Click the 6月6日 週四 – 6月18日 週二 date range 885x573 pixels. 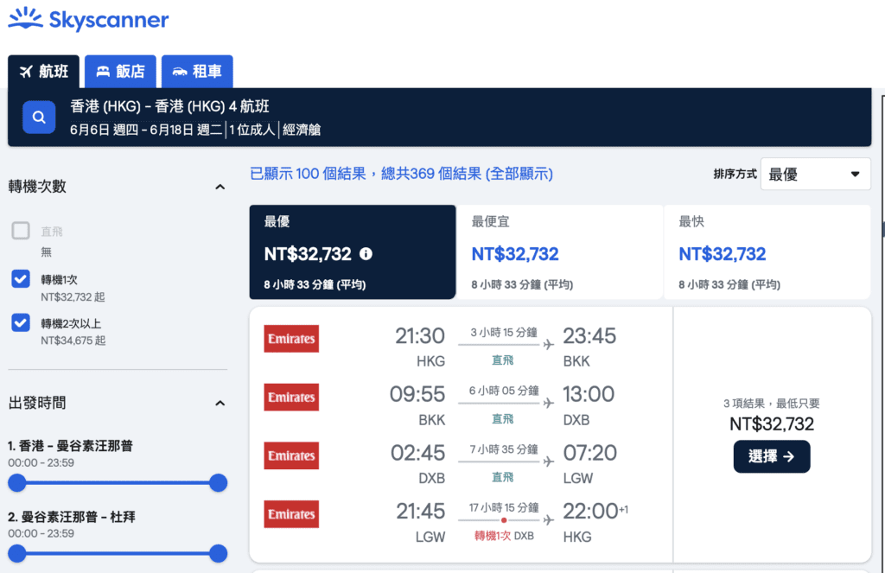pyautogui.click(x=146, y=130)
